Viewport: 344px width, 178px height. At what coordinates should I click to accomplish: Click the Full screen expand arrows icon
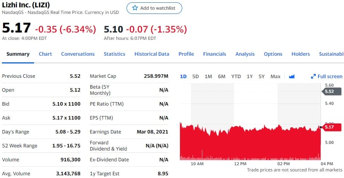pos(313,77)
